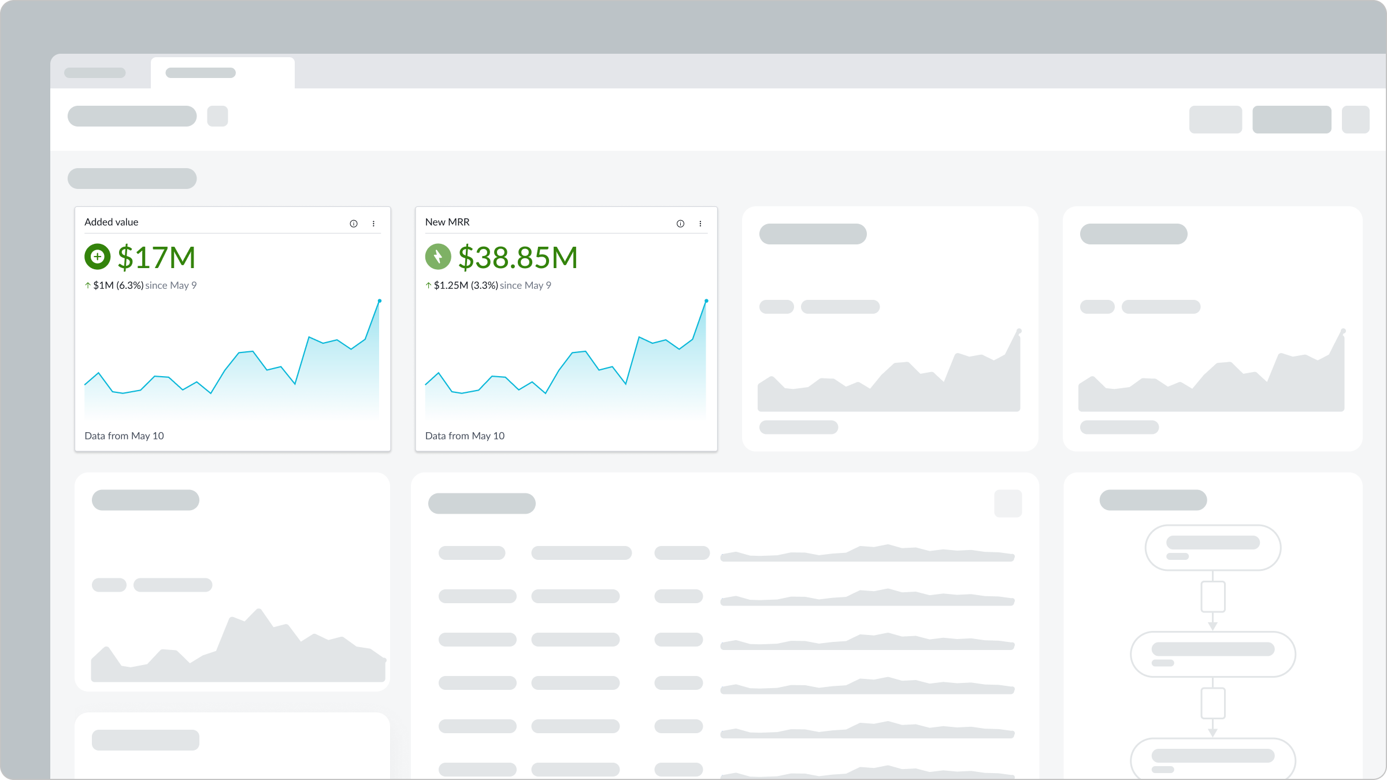Open the three-dot menu on the New MRR card
Viewport: 1387px width, 780px height.
(700, 223)
